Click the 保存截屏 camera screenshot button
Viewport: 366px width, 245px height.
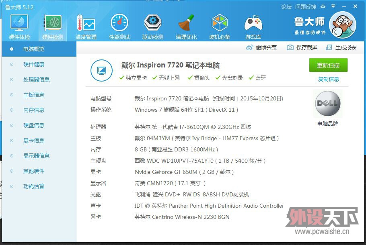coord(302,47)
